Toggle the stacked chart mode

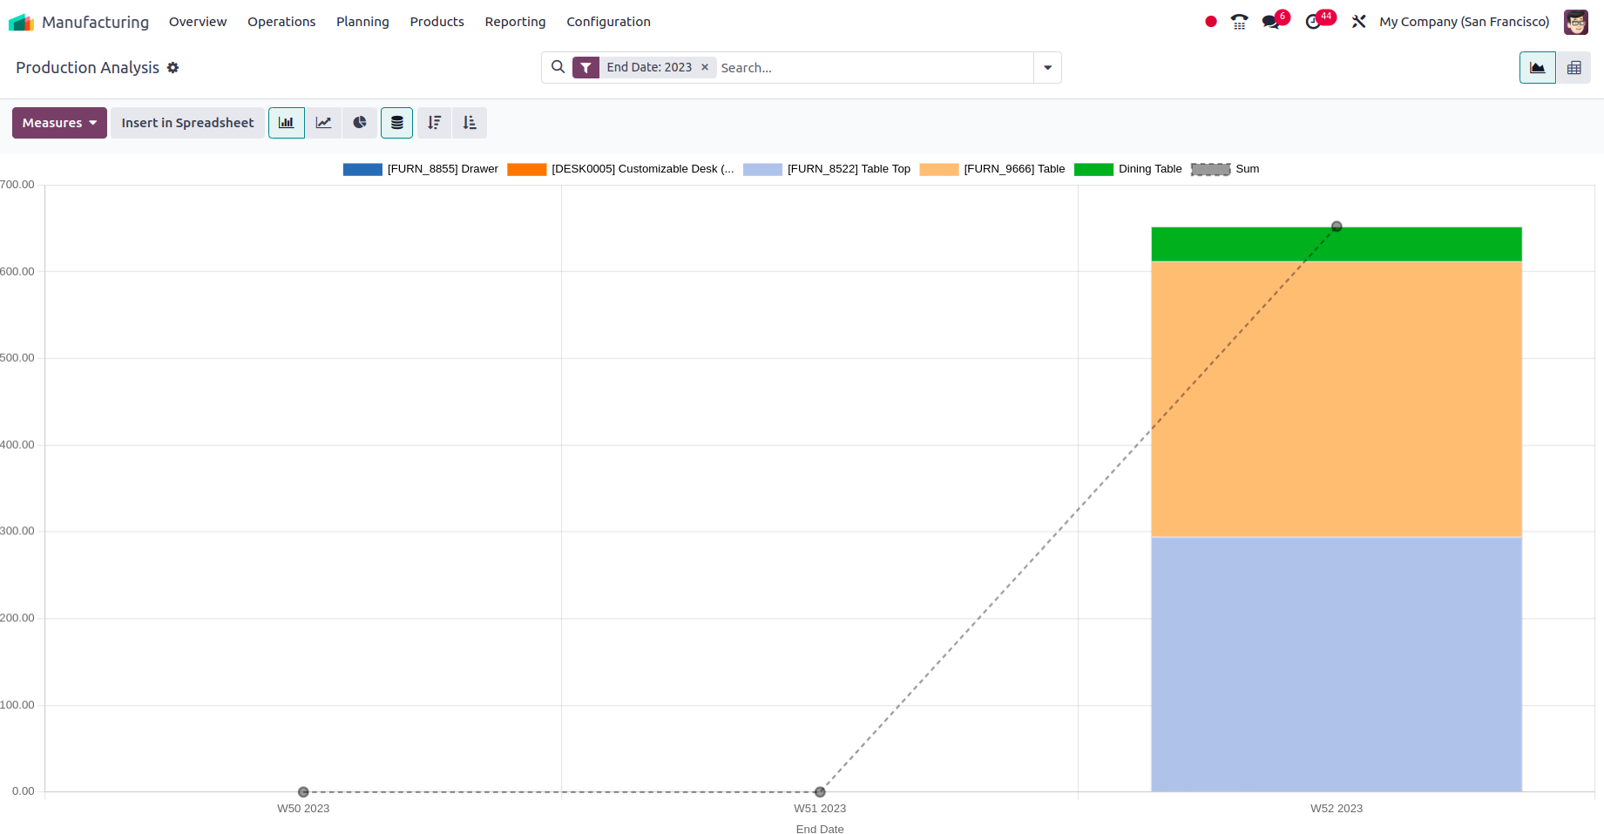coord(396,123)
